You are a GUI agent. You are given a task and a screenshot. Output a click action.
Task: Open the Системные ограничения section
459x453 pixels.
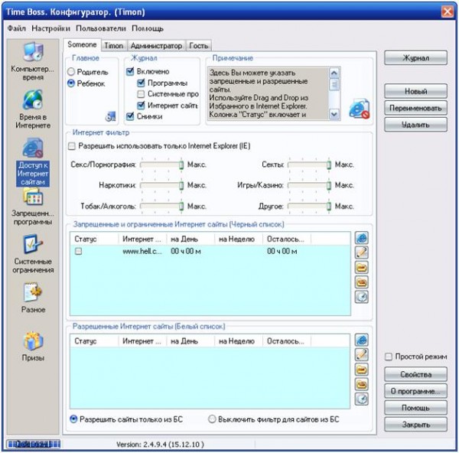[33, 254]
